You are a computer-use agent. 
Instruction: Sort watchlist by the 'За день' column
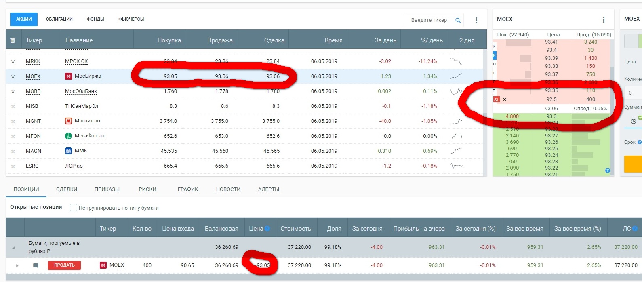click(385, 40)
